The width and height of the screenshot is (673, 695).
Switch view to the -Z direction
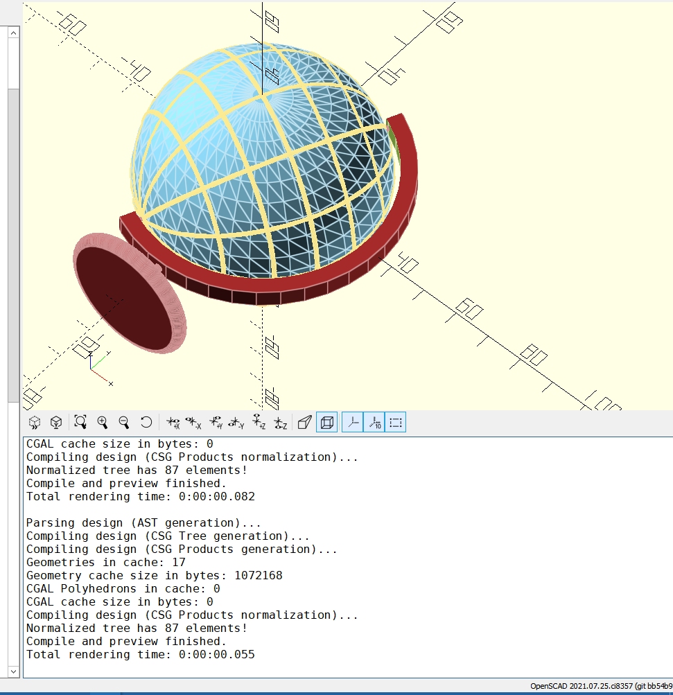[281, 422]
